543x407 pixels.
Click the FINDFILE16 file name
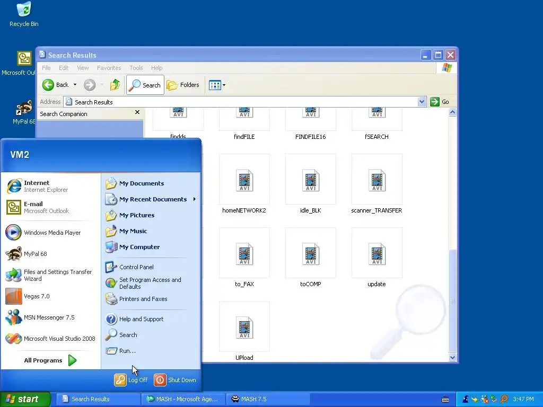311,137
